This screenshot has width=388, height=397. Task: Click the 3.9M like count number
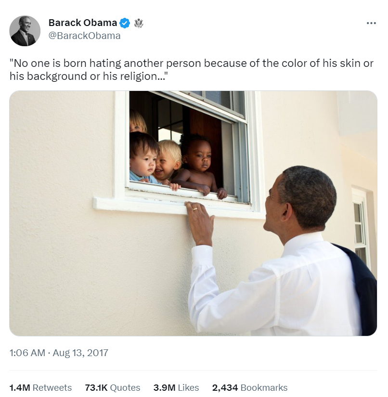click(x=164, y=387)
